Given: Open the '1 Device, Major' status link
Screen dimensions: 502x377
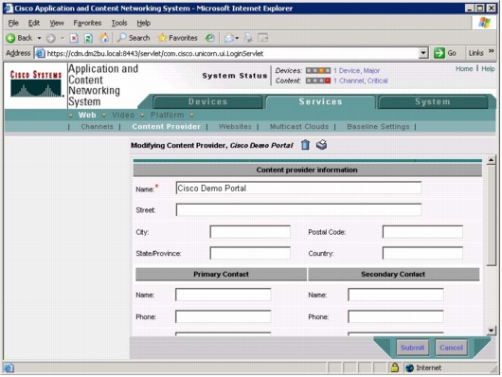Looking at the screenshot, I should point(356,71).
